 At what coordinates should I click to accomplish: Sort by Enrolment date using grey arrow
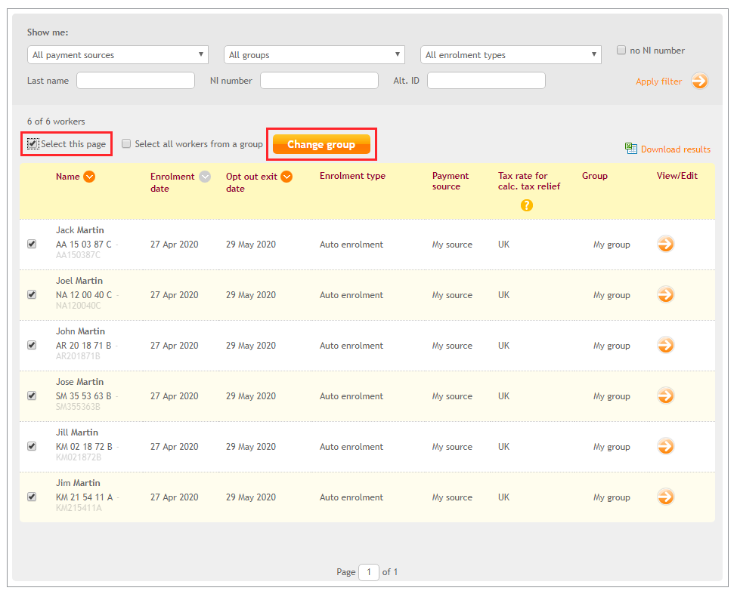tap(204, 177)
